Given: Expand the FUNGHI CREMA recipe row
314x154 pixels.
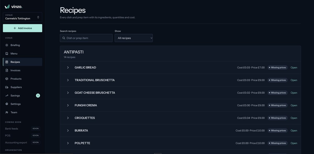Looking at the screenshot, I should pyautogui.click(x=68, y=105).
